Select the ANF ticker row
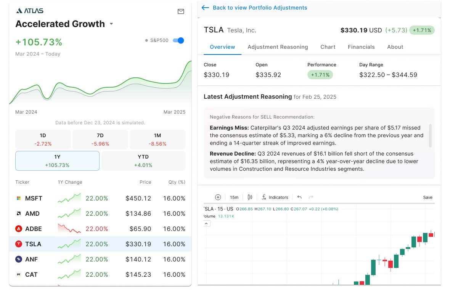The image size is (450, 295). tap(100, 259)
